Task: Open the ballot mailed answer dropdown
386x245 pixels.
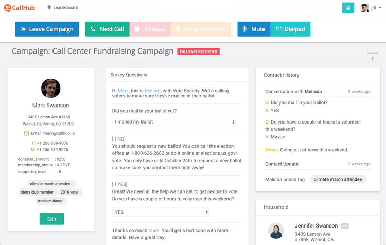Action: [x=174, y=122]
